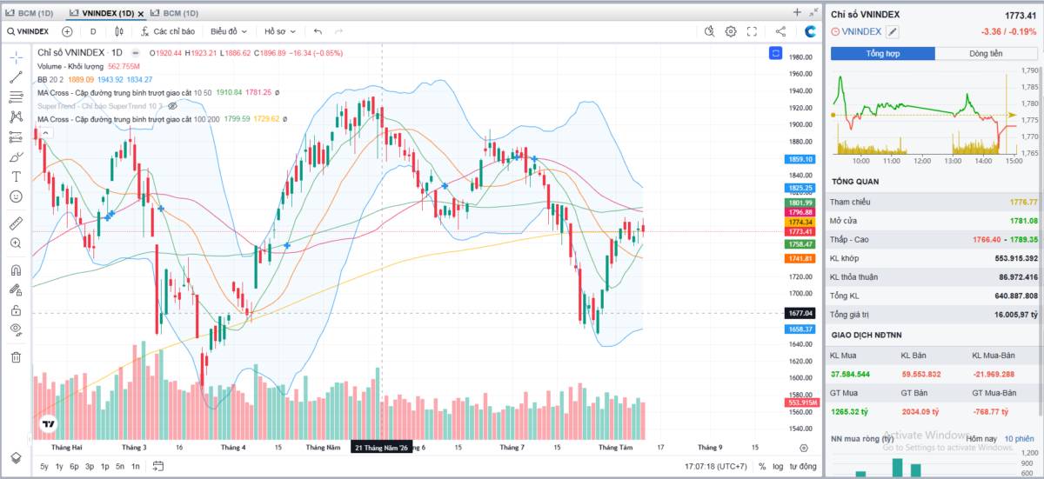
Task: Toggle tự động auto scale
Action: [x=803, y=467]
